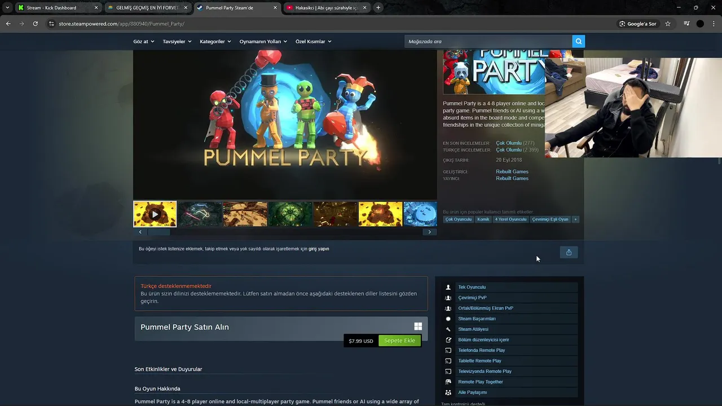
Task: Click the magnifier search button in store bar
Action: click(578, 41)
